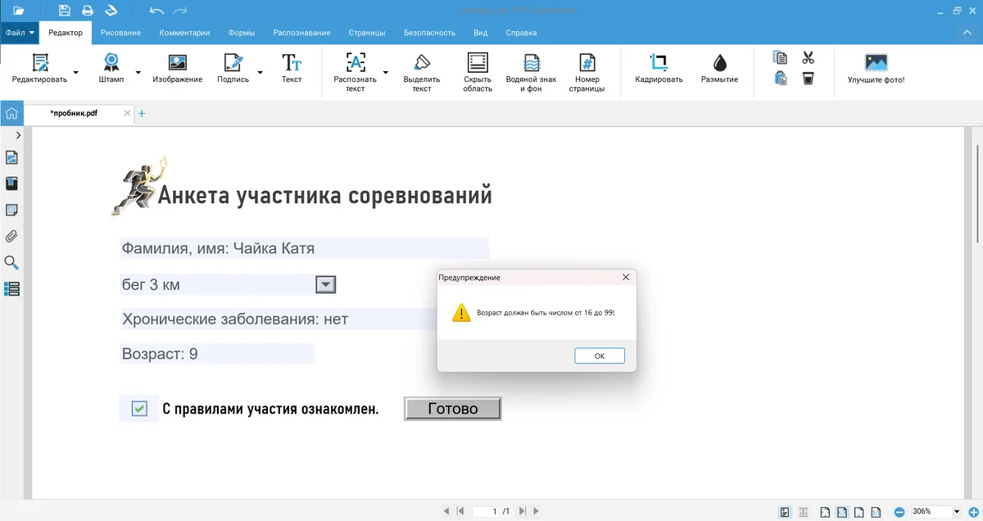Select the Blur (Размытие) tool

pos(719,63)
